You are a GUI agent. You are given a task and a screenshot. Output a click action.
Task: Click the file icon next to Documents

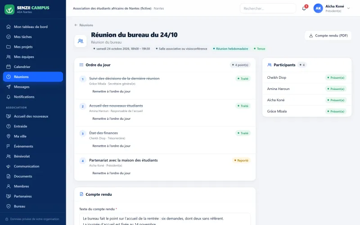point(9,176)
